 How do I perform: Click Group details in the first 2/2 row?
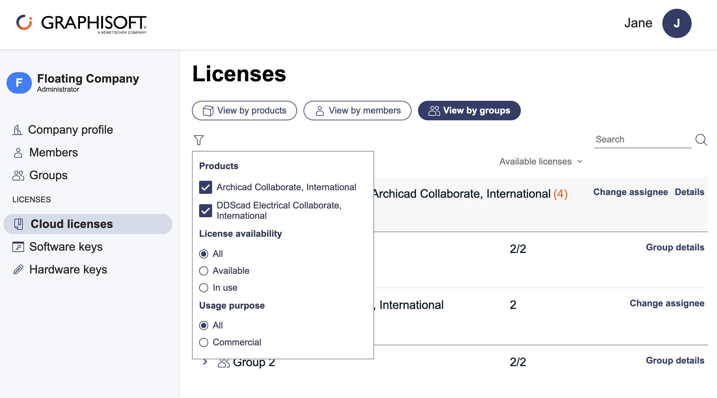675,247
